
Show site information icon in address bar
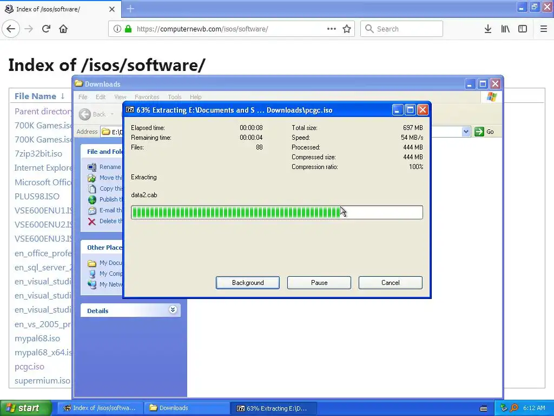click(x=117, y=29)
